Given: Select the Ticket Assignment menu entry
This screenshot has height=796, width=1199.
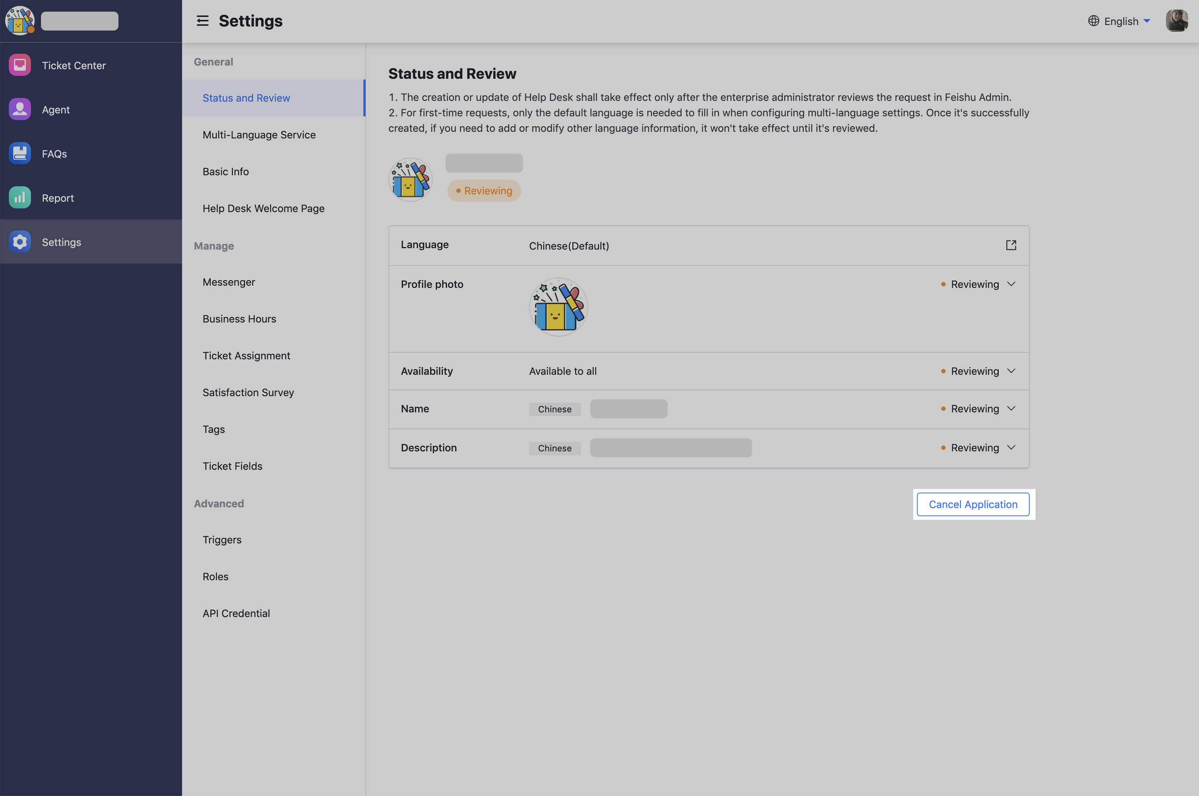Looking at the screenshot, I should [246, 355].
